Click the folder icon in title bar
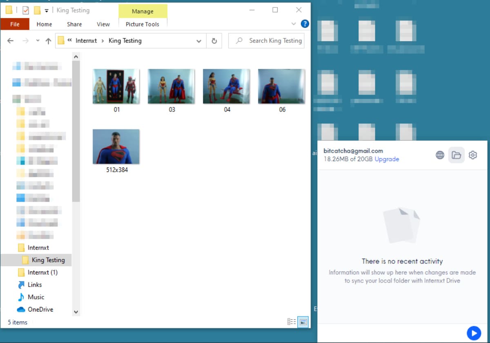Viewport: 490px width, 343px height. coord(9,10)
